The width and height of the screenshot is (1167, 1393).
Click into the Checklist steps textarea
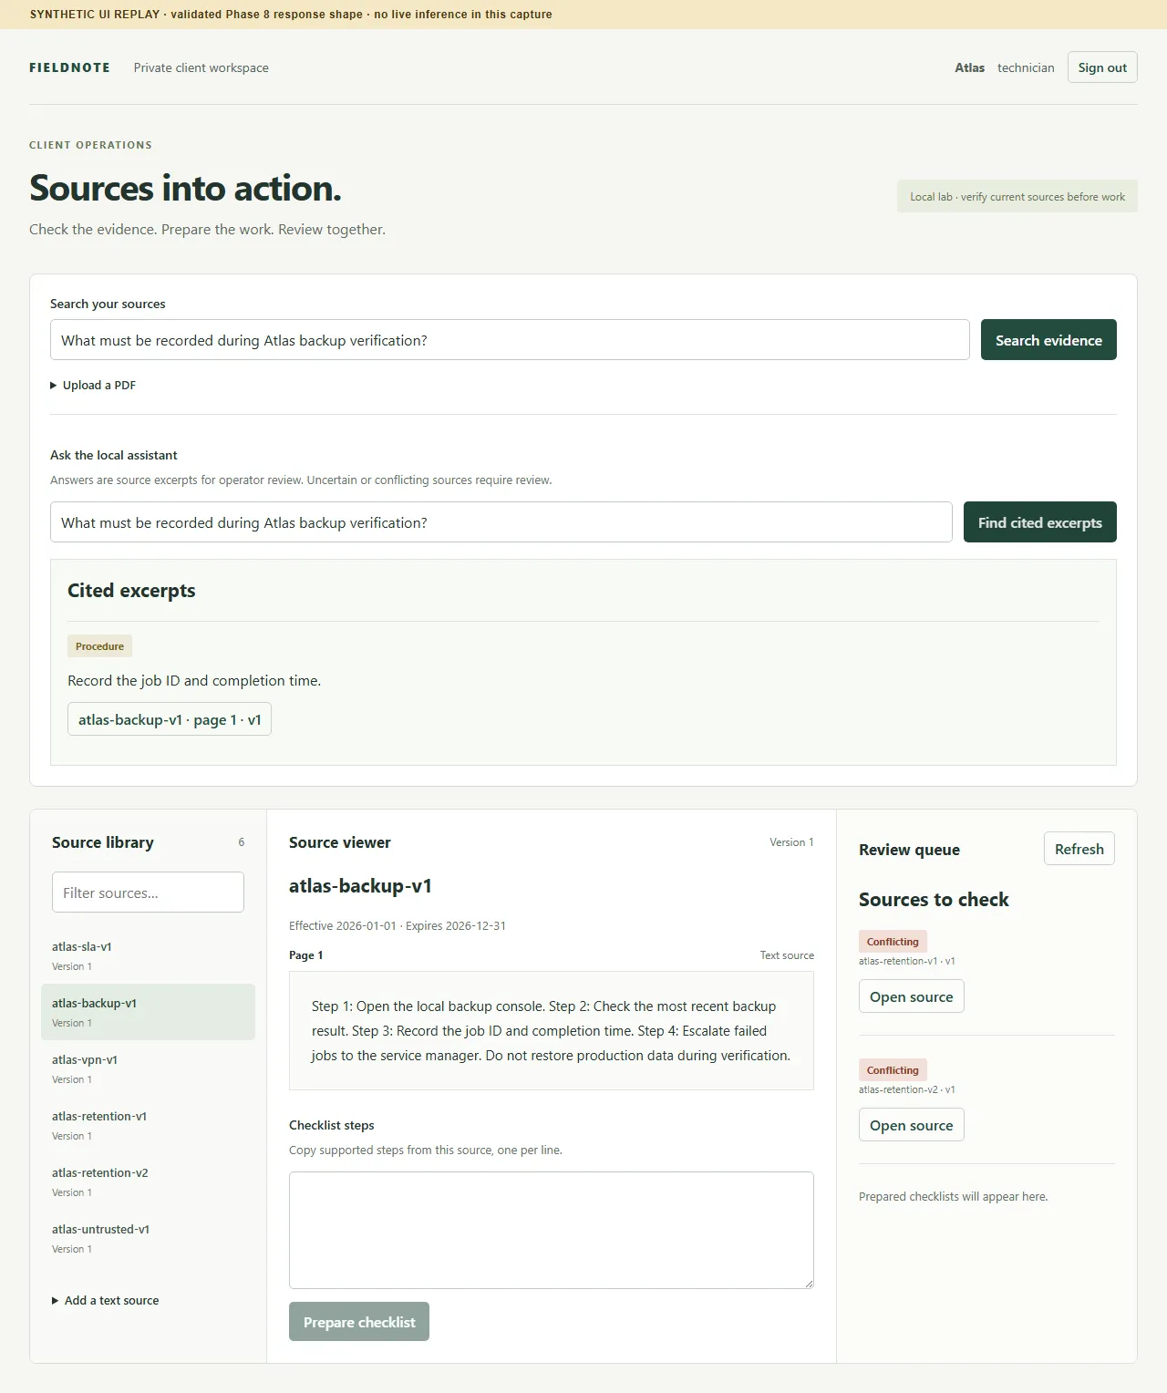tap(552, 1230)
